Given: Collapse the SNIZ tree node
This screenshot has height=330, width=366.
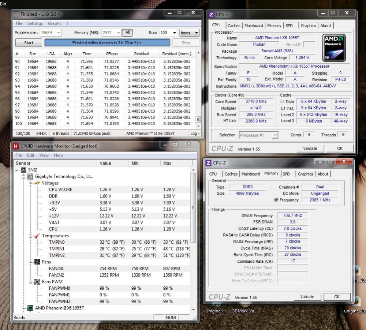Looking at the screenshot, I should point(16,170).
